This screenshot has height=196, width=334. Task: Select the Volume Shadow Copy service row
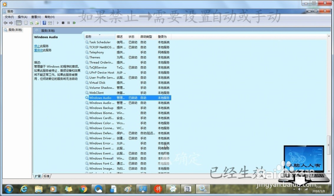(128, 88)
